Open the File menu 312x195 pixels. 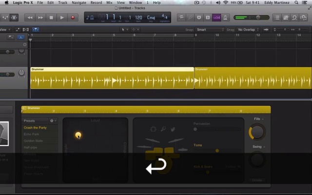40,2
